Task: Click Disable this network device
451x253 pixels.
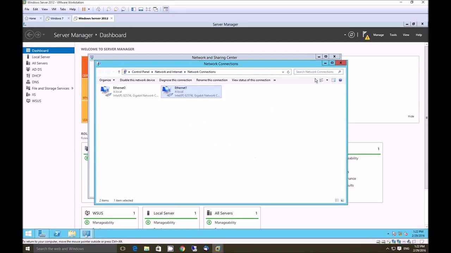Action: click(x=137, y=80)
